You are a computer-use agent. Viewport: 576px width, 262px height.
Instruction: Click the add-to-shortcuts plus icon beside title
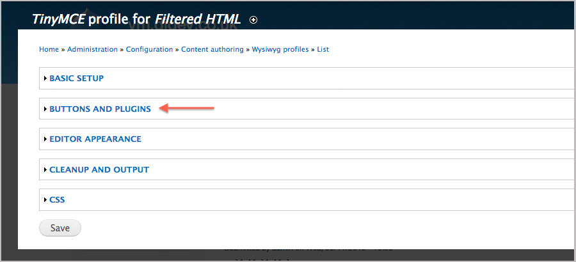click(253, 20)
